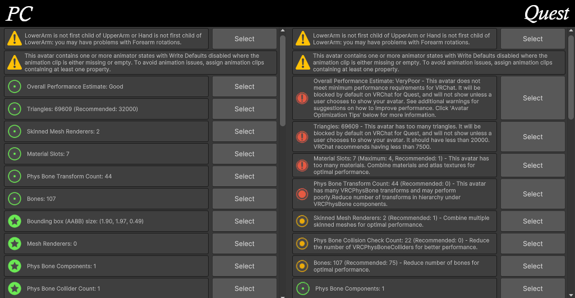Click the PC heading title
The height and width of the screenshot is (298, 575).
[x=19, y=13]
